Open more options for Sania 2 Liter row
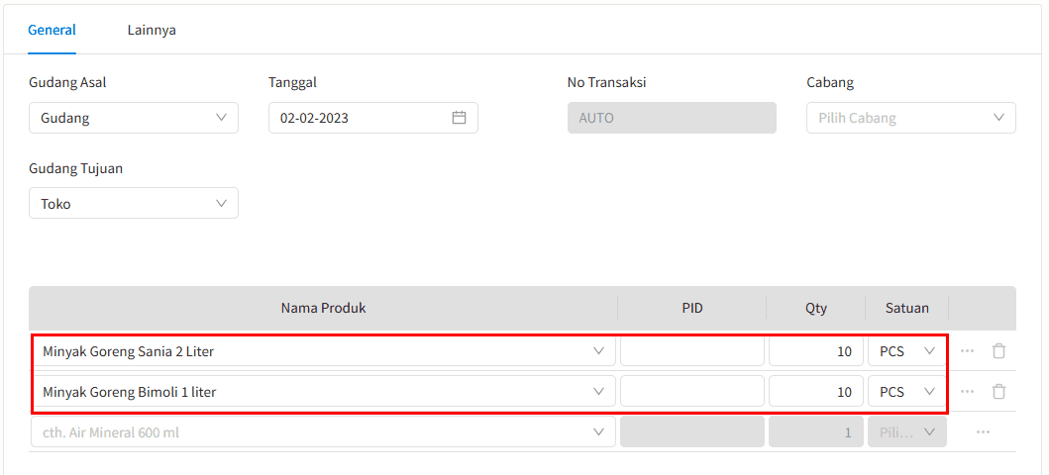1049x475 pixels. [x=968, y=351]
